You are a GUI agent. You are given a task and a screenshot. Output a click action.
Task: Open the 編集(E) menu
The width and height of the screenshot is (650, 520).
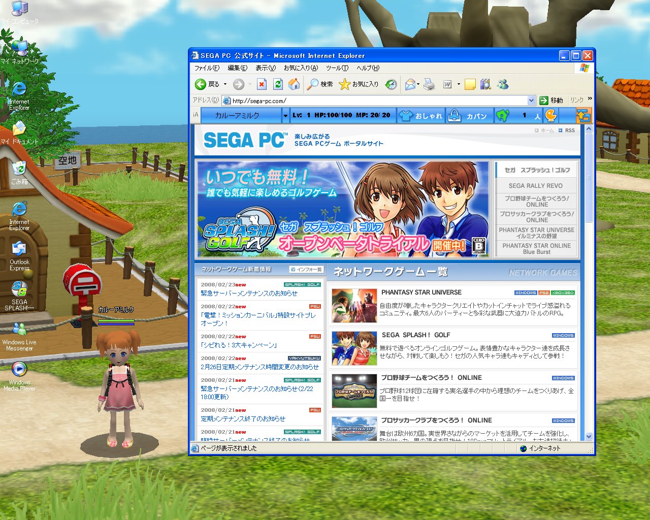(238, 68)
